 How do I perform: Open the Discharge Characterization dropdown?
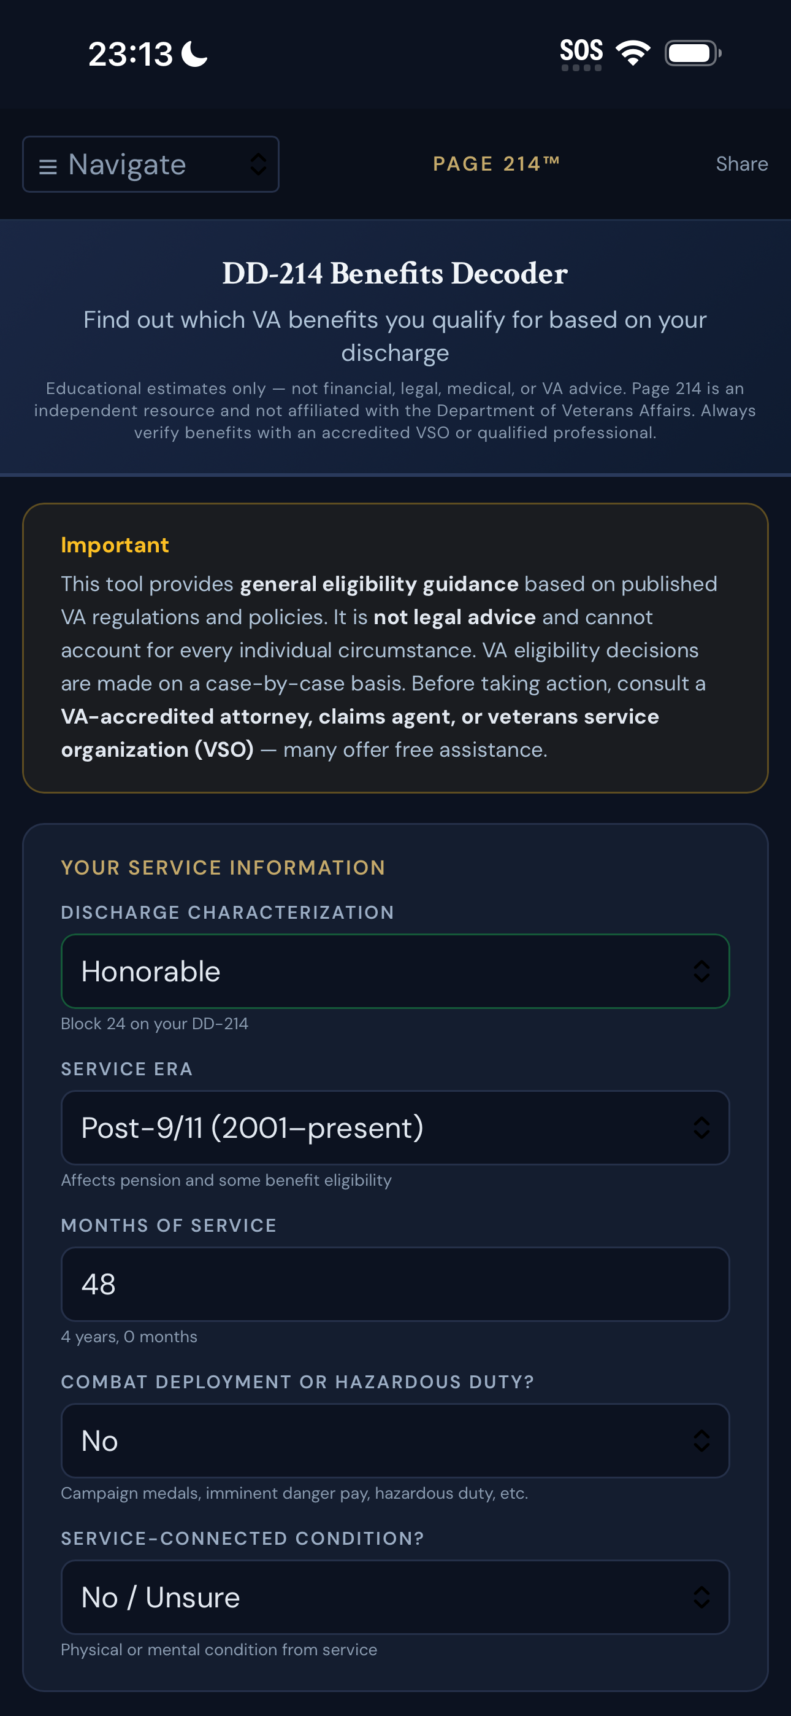point(395,972)
